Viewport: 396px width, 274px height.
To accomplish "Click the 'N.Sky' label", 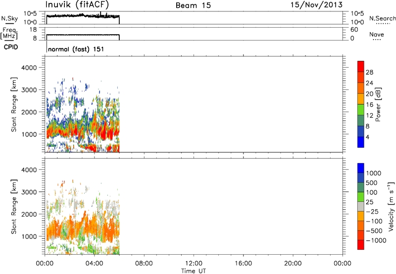I will pos(9,18).
